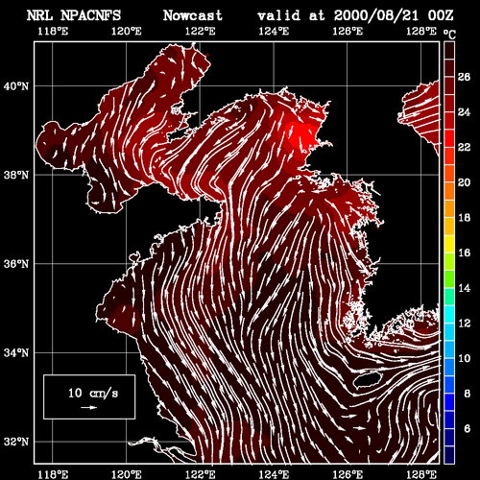The image size is (480, 480).
Task: Click the 118°E top axis label
Action: tap(53, 32)
